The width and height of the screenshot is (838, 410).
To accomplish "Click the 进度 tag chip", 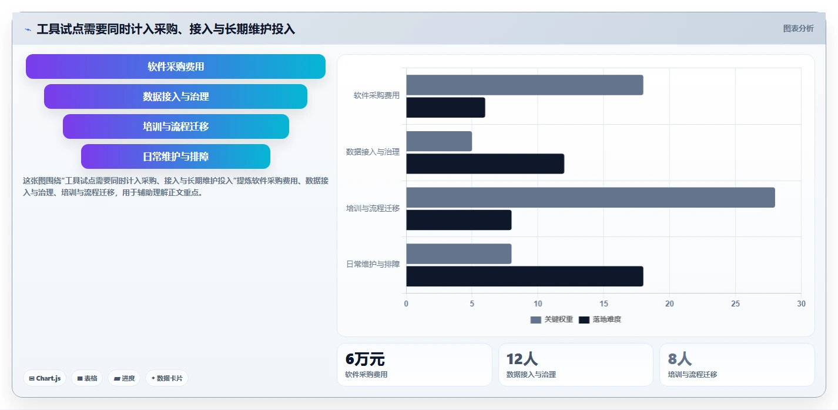I will (124, 378).
